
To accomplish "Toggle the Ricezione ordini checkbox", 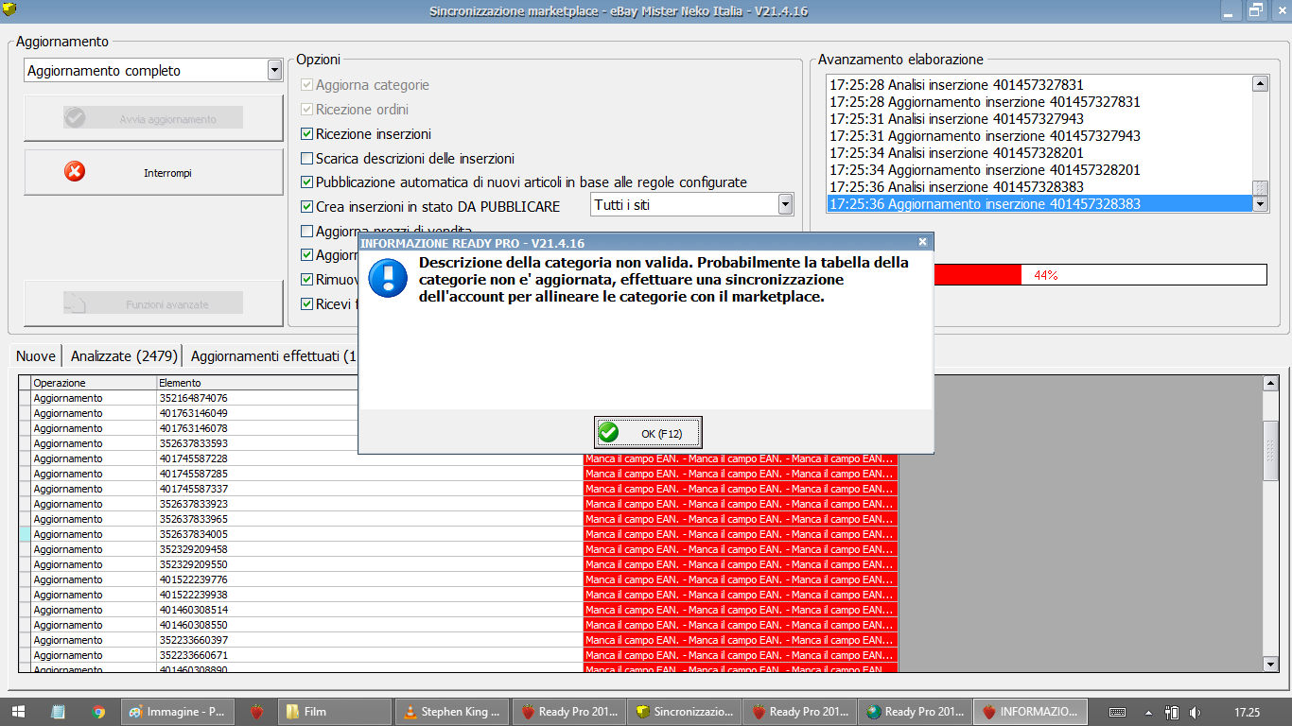I will [306, 110].
